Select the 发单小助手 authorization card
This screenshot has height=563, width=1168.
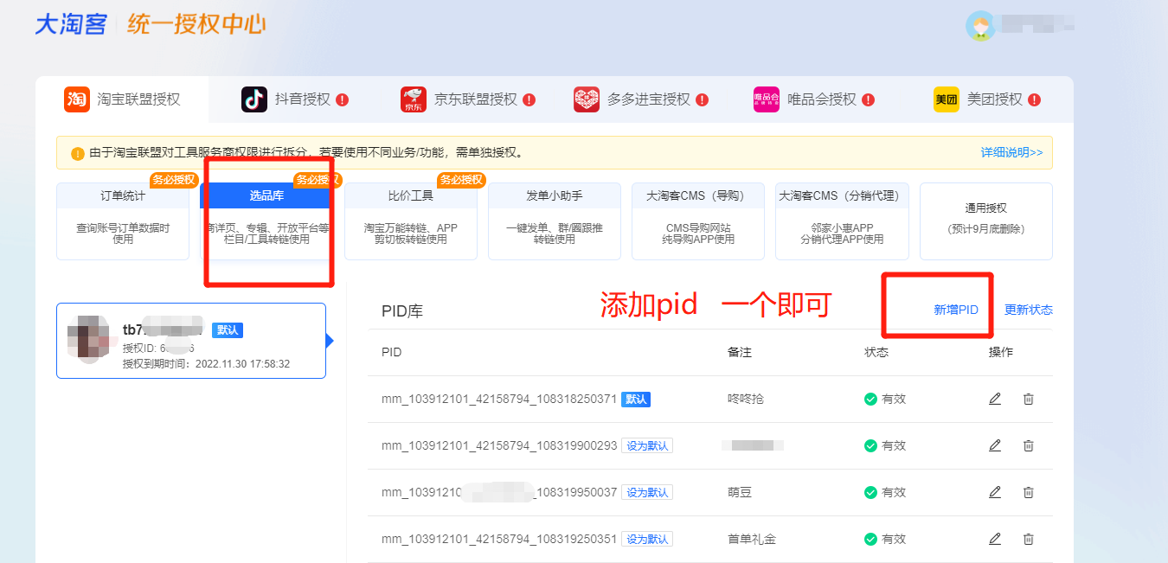(555, 221)
